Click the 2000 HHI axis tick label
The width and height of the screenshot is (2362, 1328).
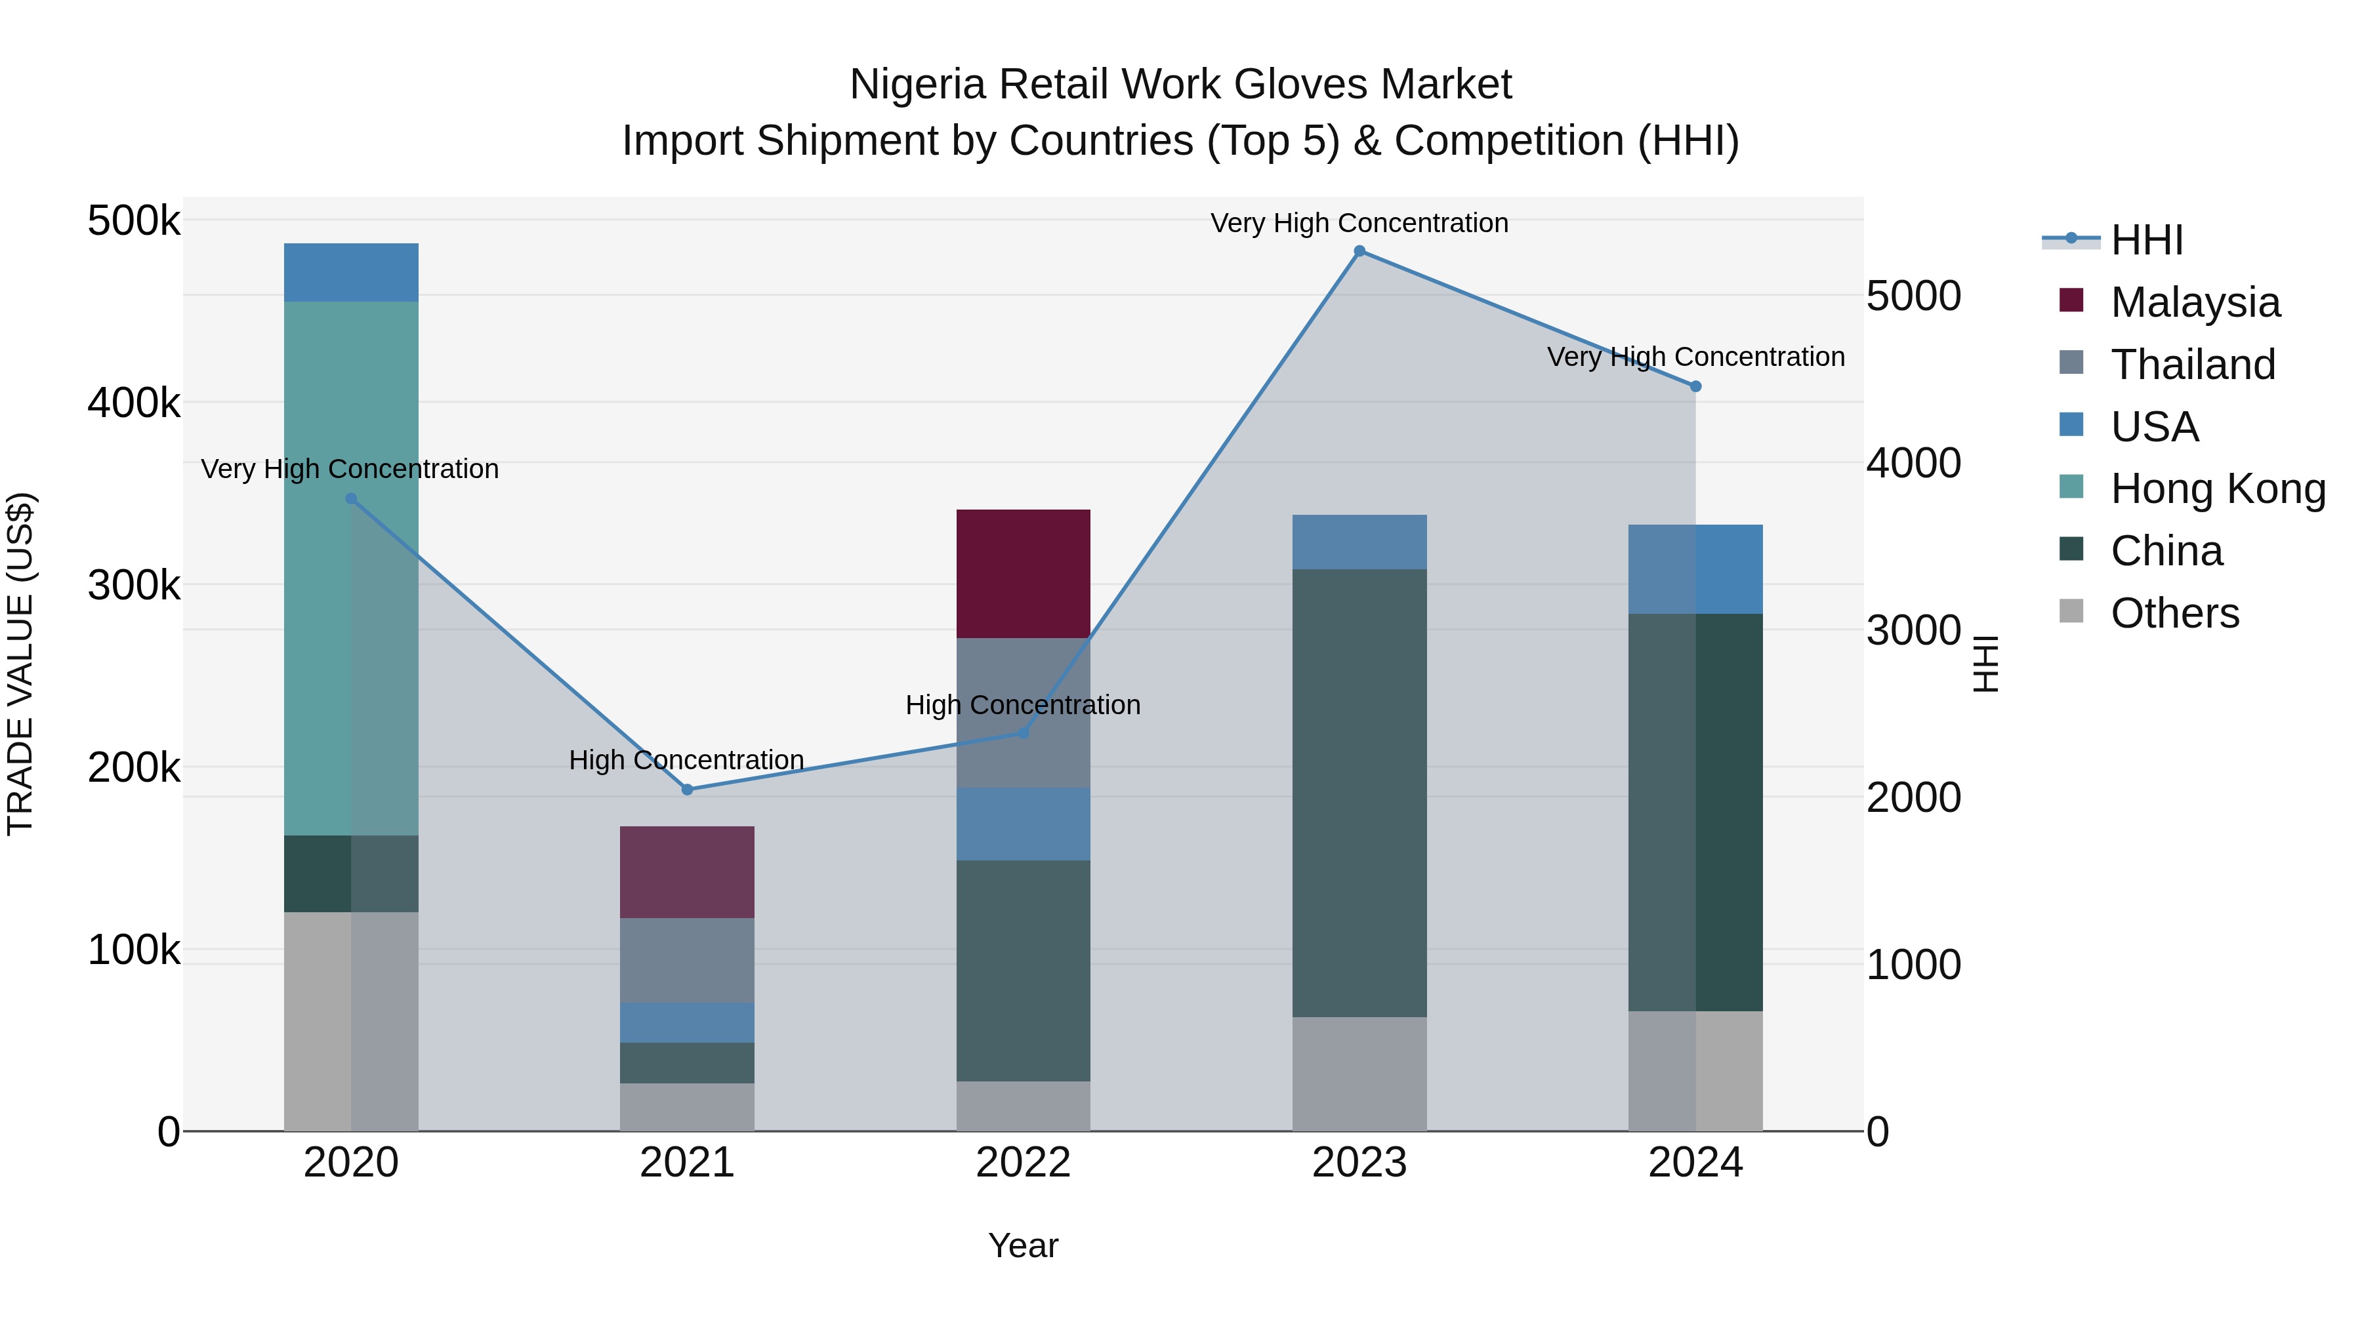pyautogui.click(x=1914, y=797)
